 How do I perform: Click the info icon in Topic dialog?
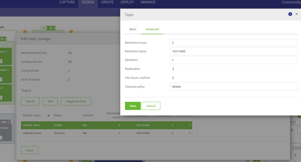(x=290, y=14)
